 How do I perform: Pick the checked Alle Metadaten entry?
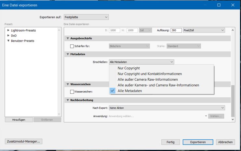coord(130,91)
